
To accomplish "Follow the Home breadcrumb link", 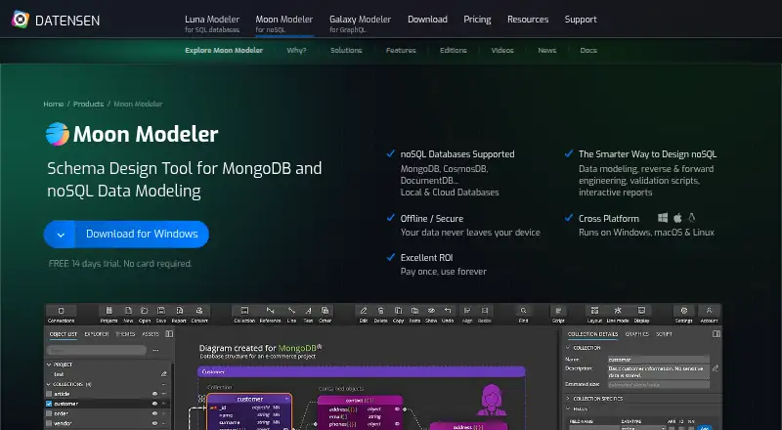I will (x=54, y=104).
